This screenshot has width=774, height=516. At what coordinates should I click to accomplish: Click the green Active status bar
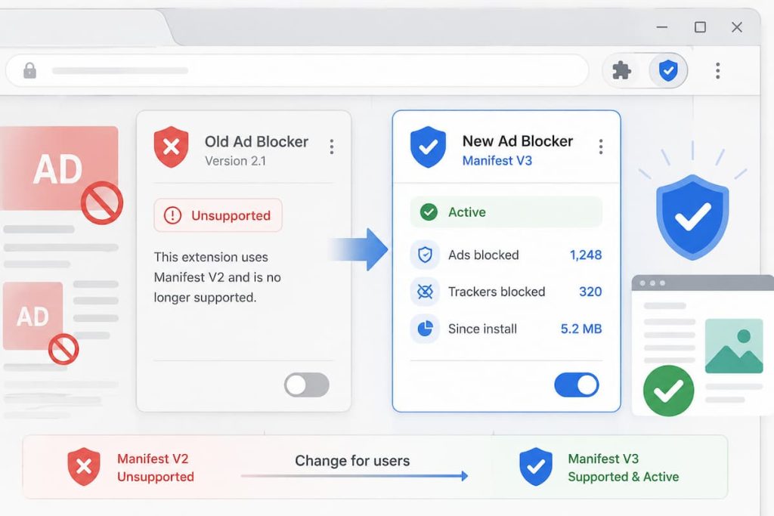click(x=506, y=212)
